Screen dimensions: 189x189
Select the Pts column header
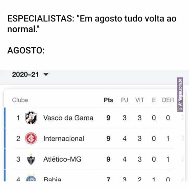108,100
